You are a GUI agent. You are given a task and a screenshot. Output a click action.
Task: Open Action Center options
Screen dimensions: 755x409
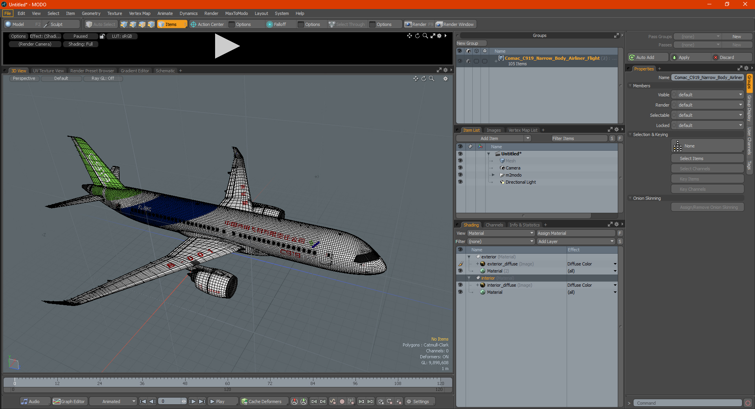point(243,24)
